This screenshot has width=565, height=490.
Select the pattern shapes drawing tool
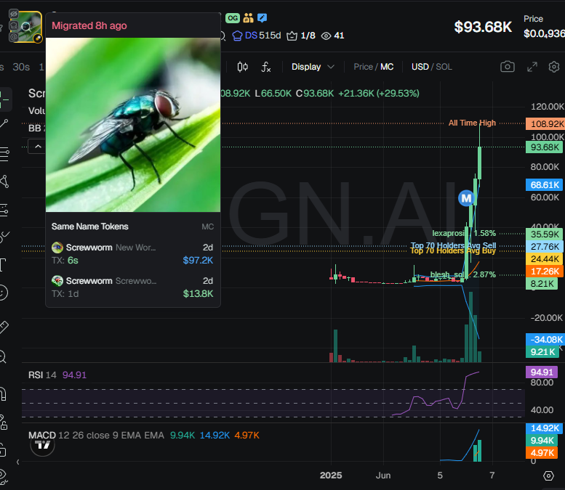click(4, 181)
